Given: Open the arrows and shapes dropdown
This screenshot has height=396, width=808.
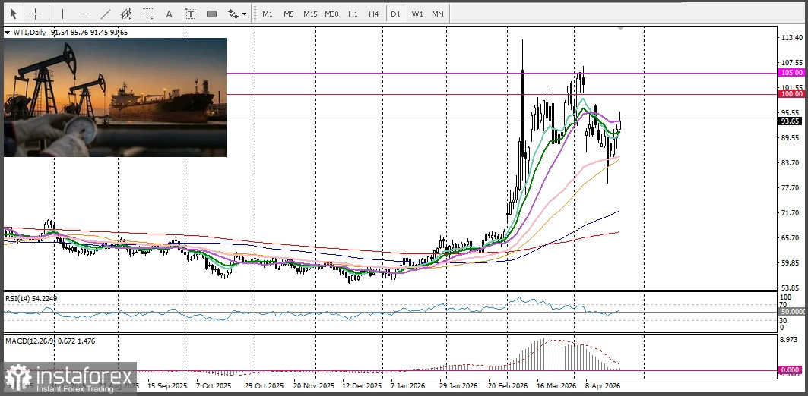Looking at the screenshot, I should tap(237, 14).
